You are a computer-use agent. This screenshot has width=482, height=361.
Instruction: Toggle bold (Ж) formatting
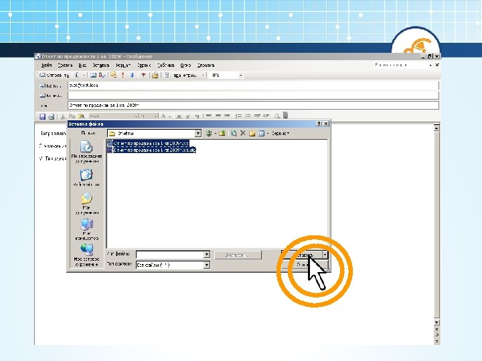[x=179, y=116]
